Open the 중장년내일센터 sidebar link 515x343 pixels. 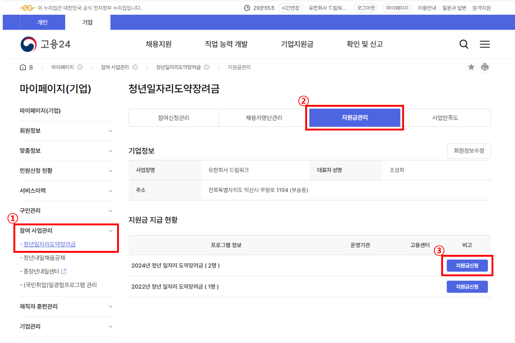(41, 271)
